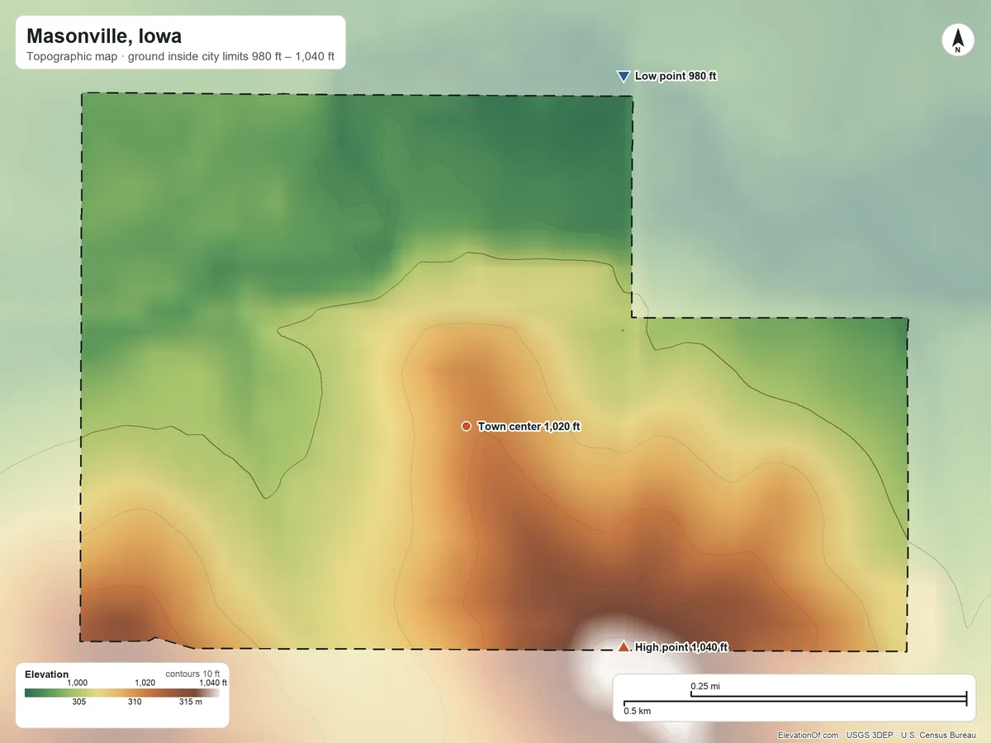Click the '305' metre legend label
The height and width of the screenshot is (743, 991).
(x=78, y=703)
